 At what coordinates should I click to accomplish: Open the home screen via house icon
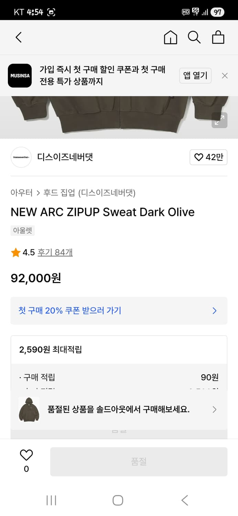pyautogui.click(x=170, y=37)
